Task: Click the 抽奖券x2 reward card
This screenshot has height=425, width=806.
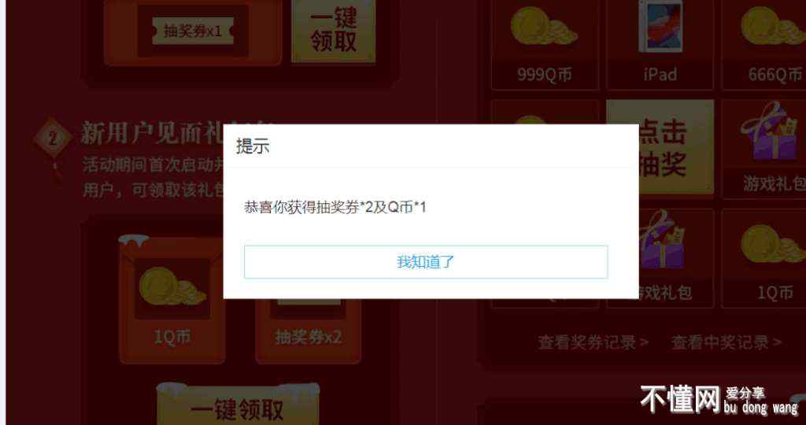Action: (x=309, y=330)
